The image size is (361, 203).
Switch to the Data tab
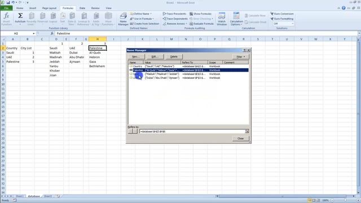(x=82, y=8)
